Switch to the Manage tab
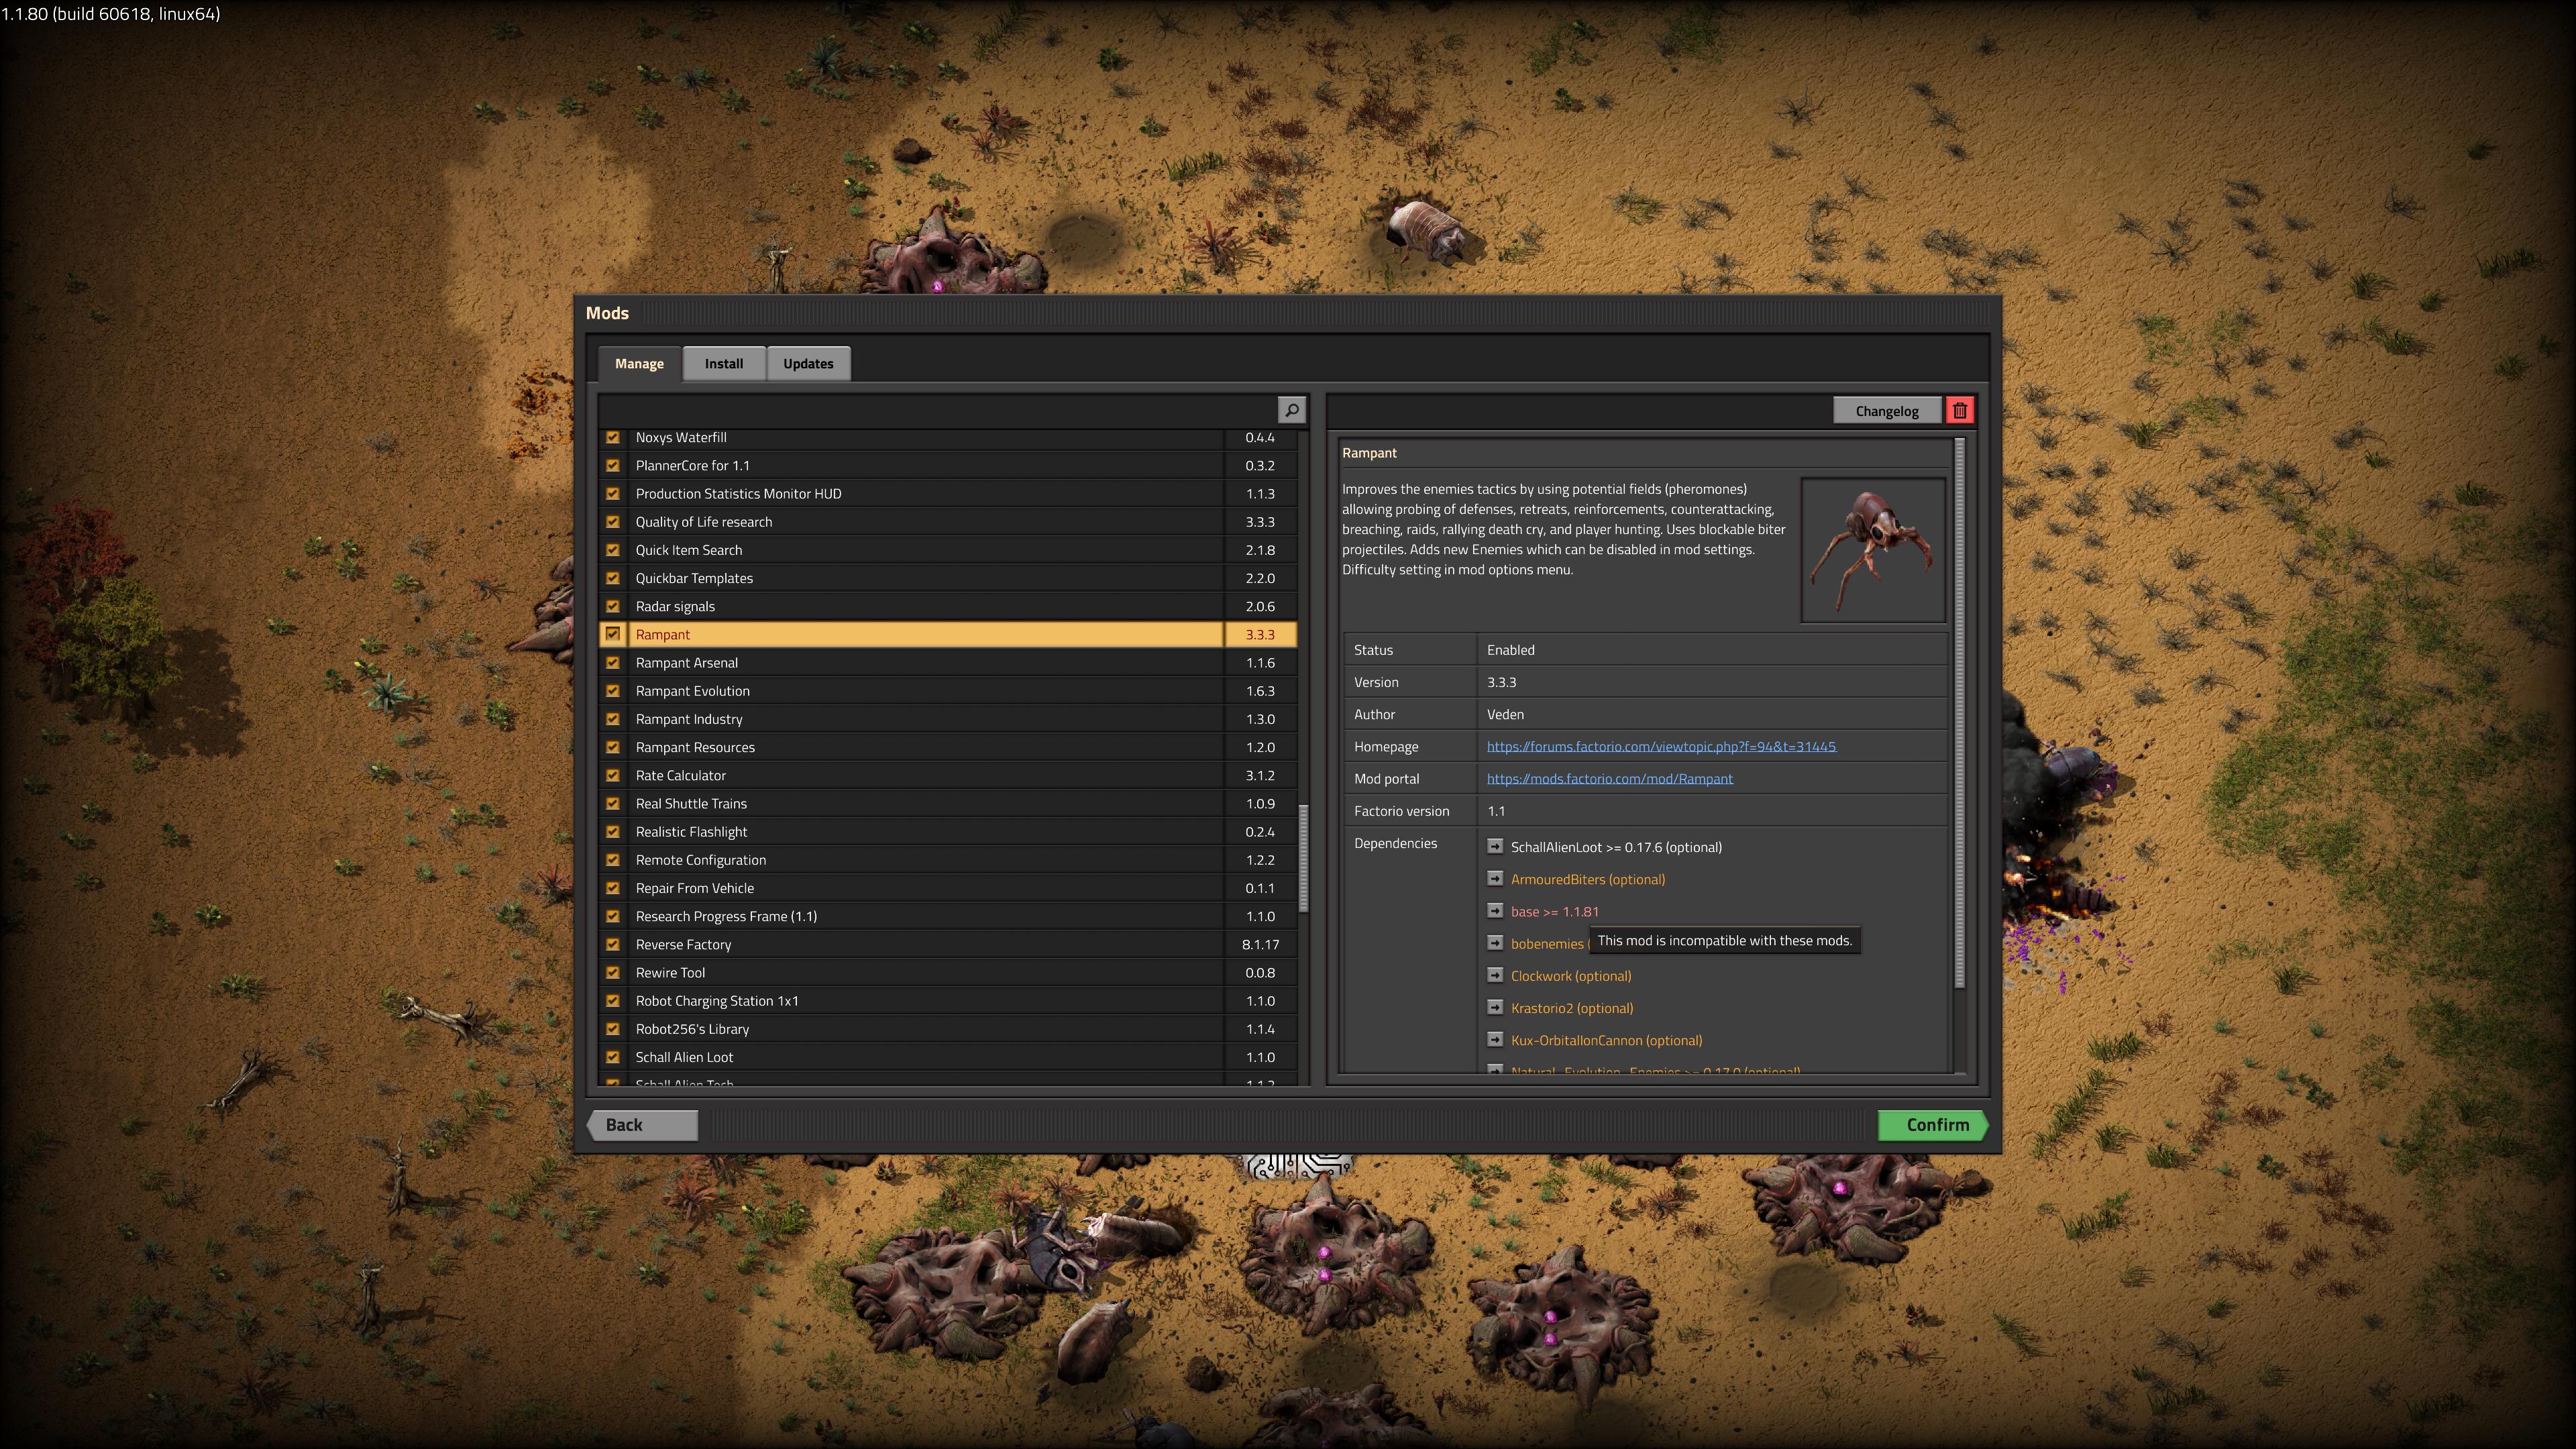2576x1449 pixels. point(639,363)
